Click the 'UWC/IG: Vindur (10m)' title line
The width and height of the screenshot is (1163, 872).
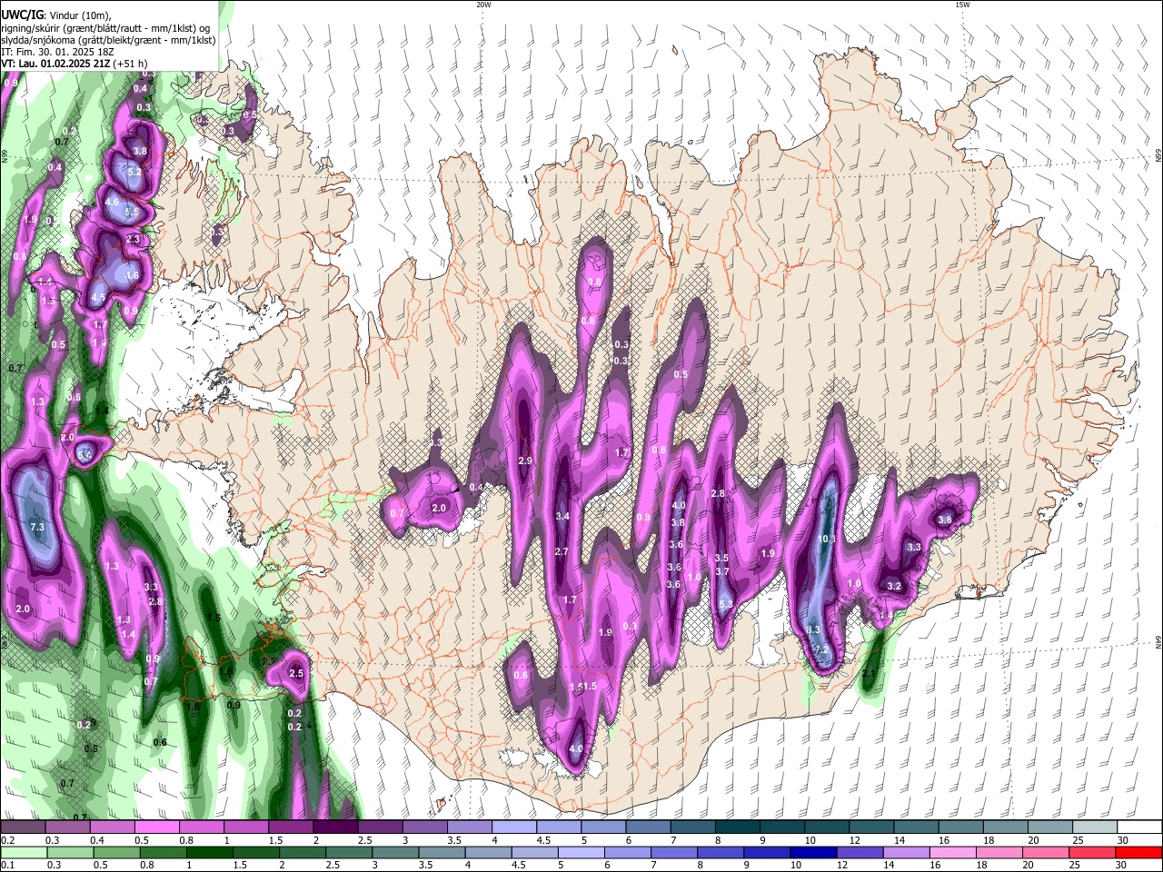[x=55, y=15]
